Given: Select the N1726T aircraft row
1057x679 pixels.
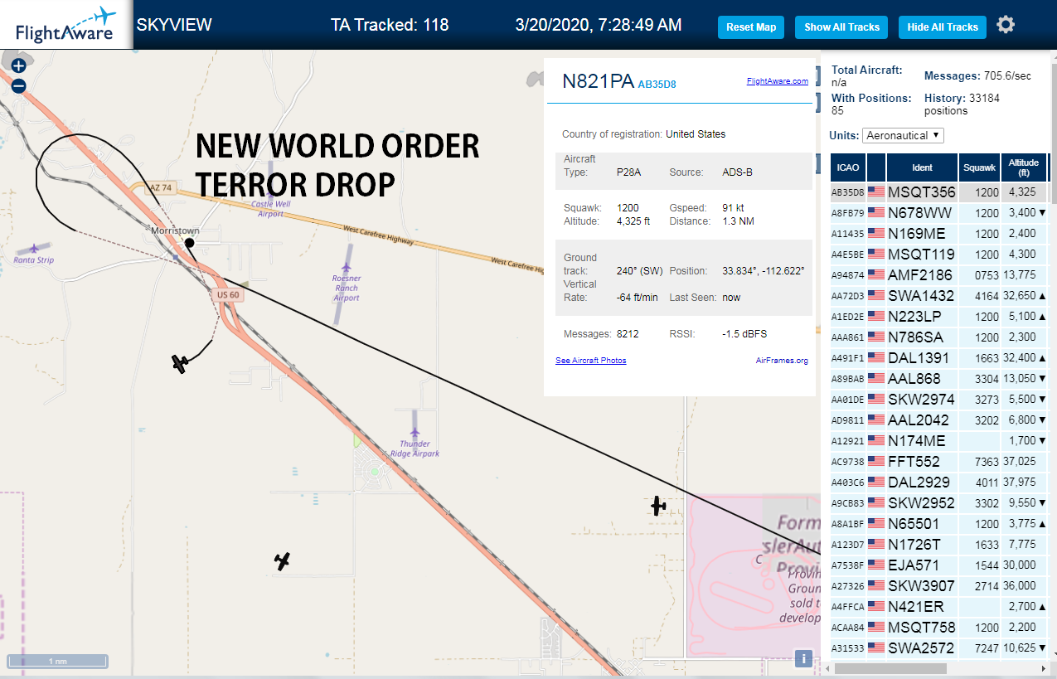Looking at the screenshot, I should point(940,544).
